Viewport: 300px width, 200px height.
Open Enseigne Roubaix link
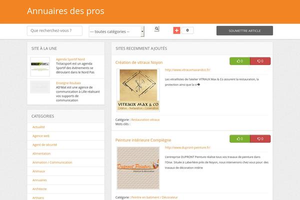click(68, 83)
